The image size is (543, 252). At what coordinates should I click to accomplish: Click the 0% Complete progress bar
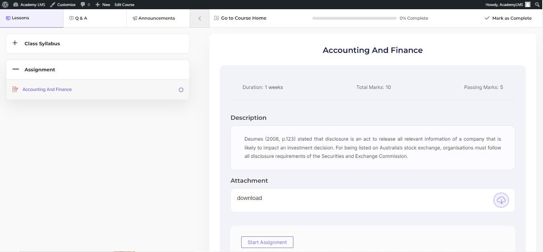354,18
